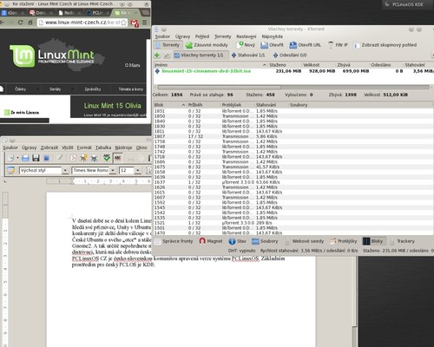The image size is (434, 347).
Task: Open the Filtr IP funnel icon
Action: point(331,45)
